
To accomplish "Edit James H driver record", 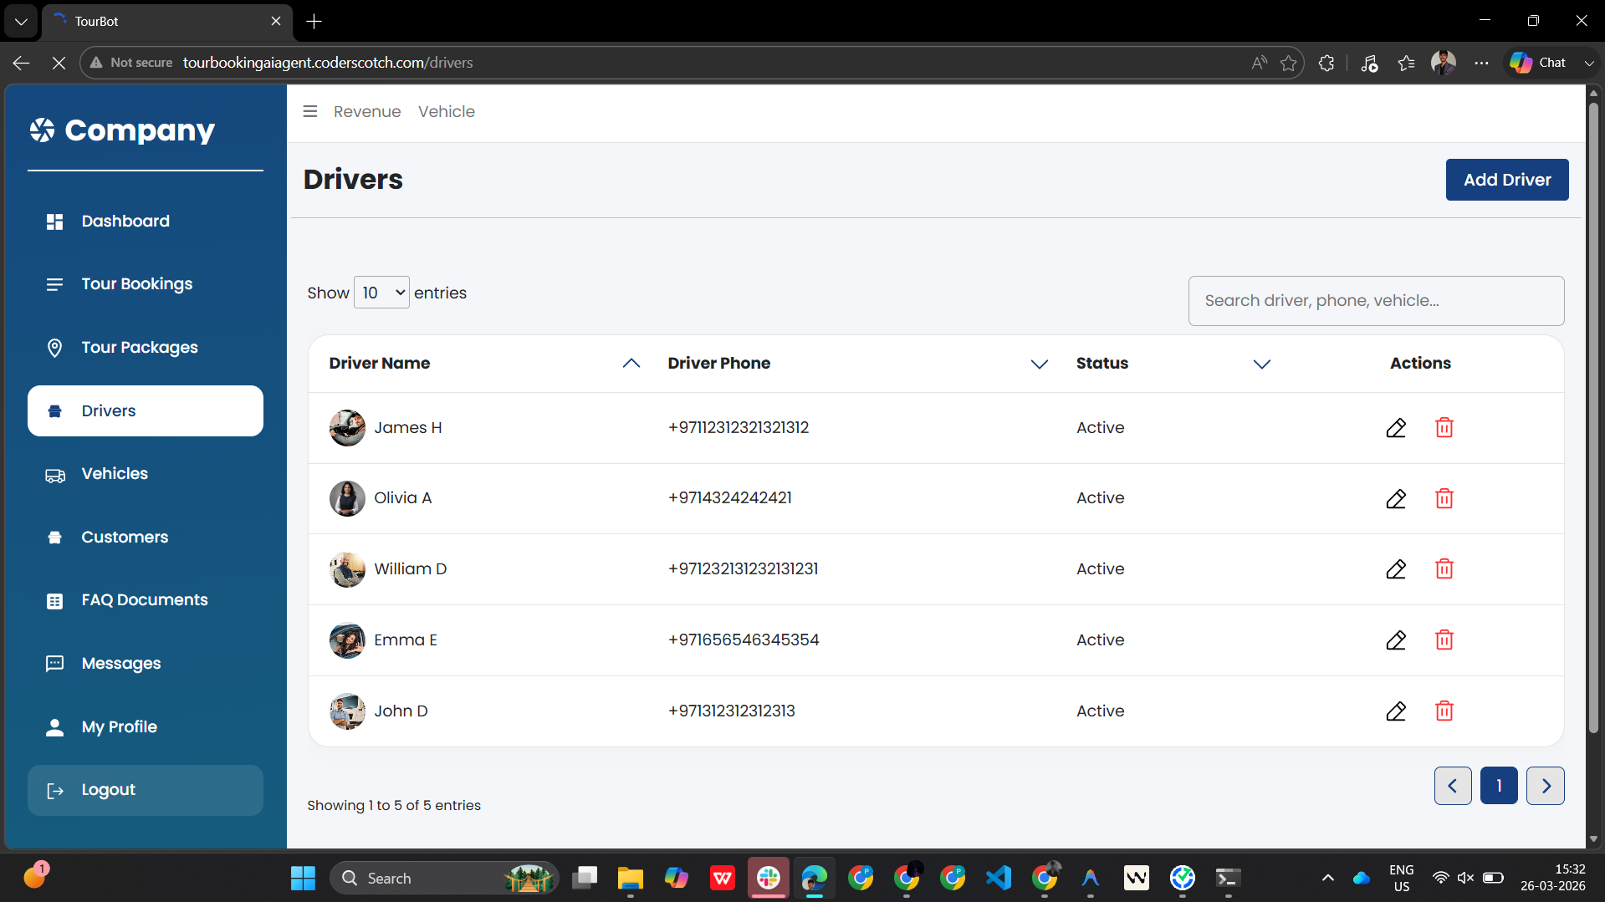I will point(1396,428).
